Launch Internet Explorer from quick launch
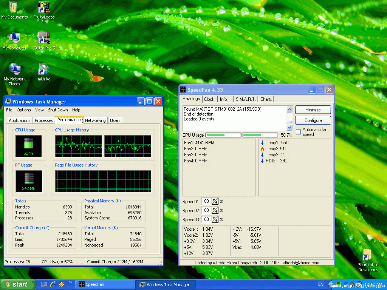Image resolution: width=387 pixels, height=290 pixels. [53, 284]
